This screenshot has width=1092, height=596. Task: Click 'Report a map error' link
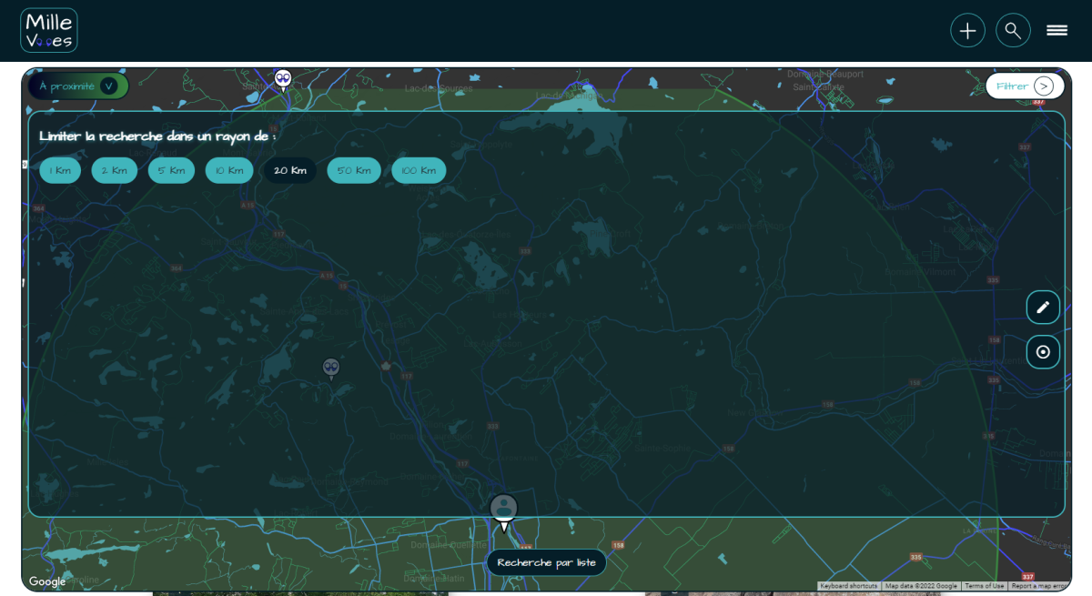tap(1037, 586)
